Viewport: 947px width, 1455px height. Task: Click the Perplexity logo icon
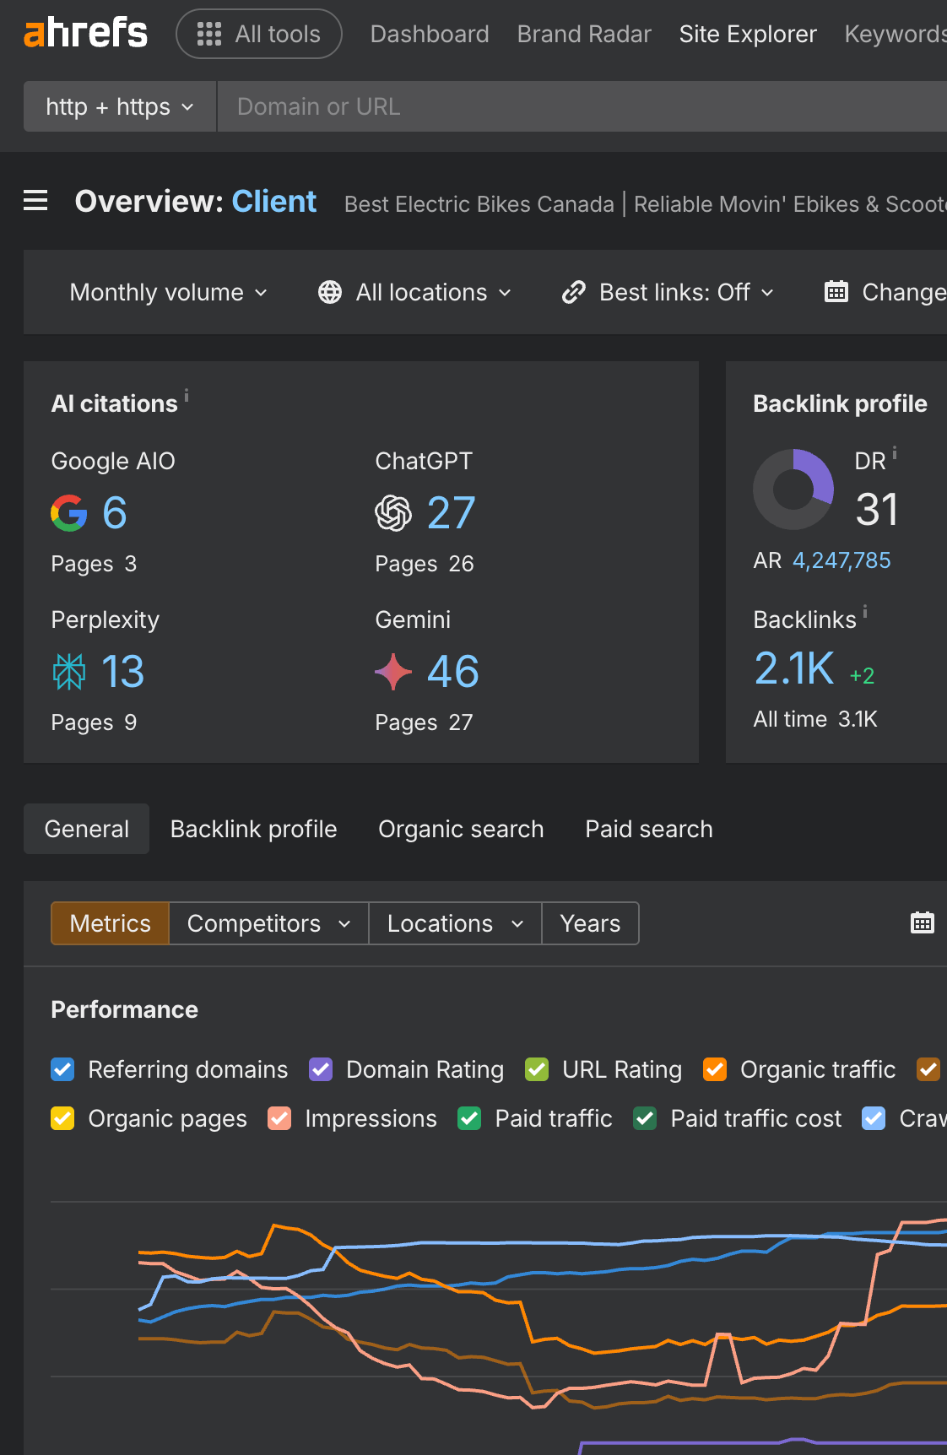pyautogui.click(x=69, y=672)
